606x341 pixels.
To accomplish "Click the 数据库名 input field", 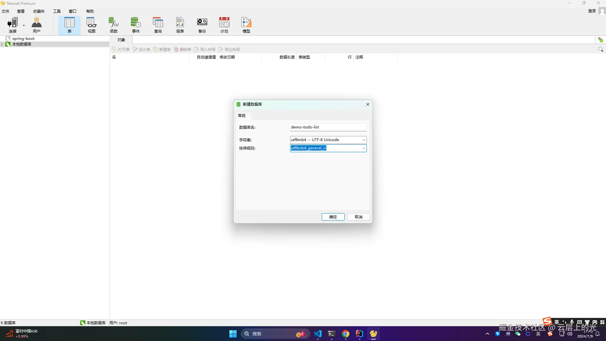I will [328, 127].
